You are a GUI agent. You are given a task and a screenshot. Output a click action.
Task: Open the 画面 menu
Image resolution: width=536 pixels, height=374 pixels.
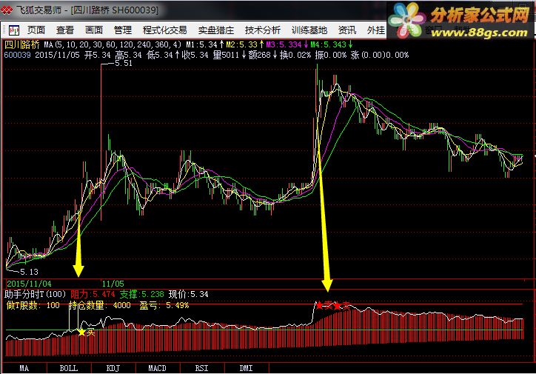coord(94,30)
